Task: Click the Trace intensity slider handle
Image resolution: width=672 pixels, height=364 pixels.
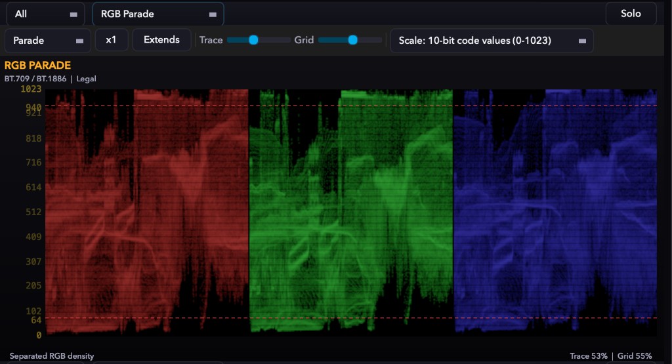Action: (253, 40)
